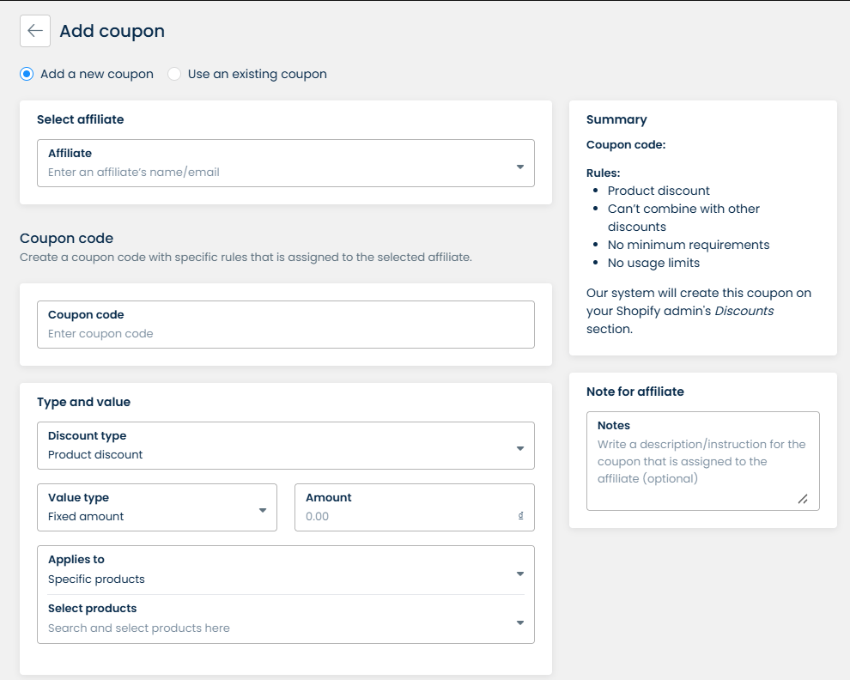Viewport: 850px width, 680px height.
Task: Click the back arrow button
Action: (35, 31)
